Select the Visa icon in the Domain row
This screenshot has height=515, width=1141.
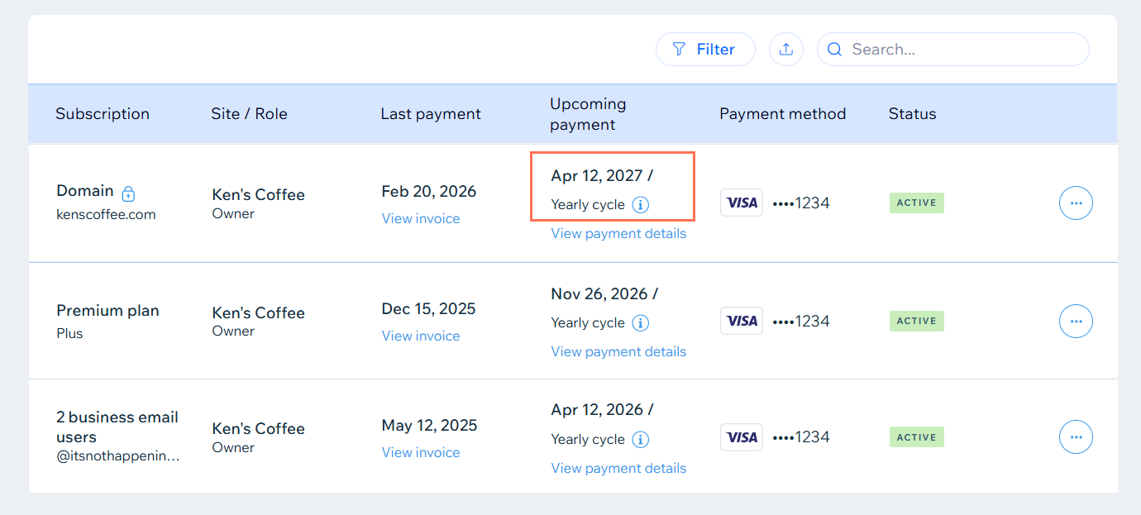[x=742, y=203]
